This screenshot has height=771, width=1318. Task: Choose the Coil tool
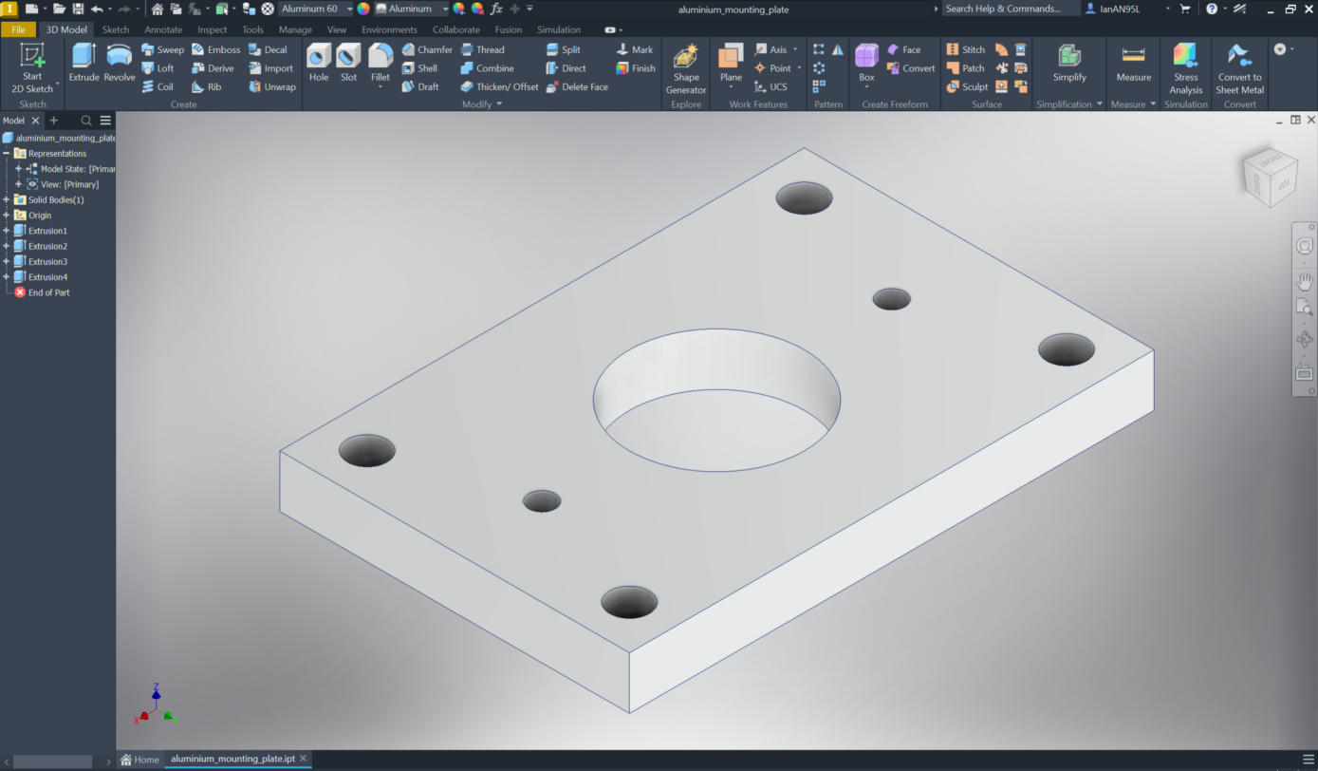[x=158, y=86]
